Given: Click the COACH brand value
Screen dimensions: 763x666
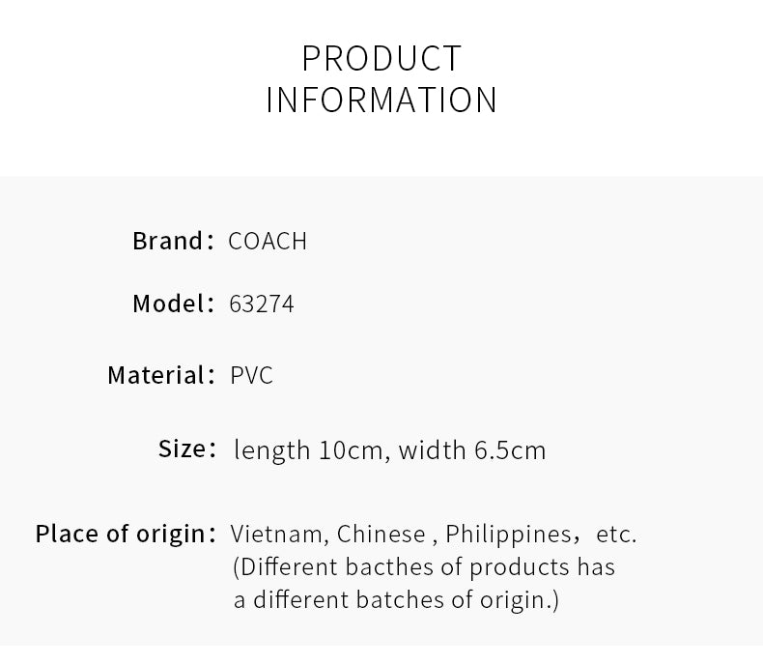Looking at the screenshot, I should click(268, 241).
